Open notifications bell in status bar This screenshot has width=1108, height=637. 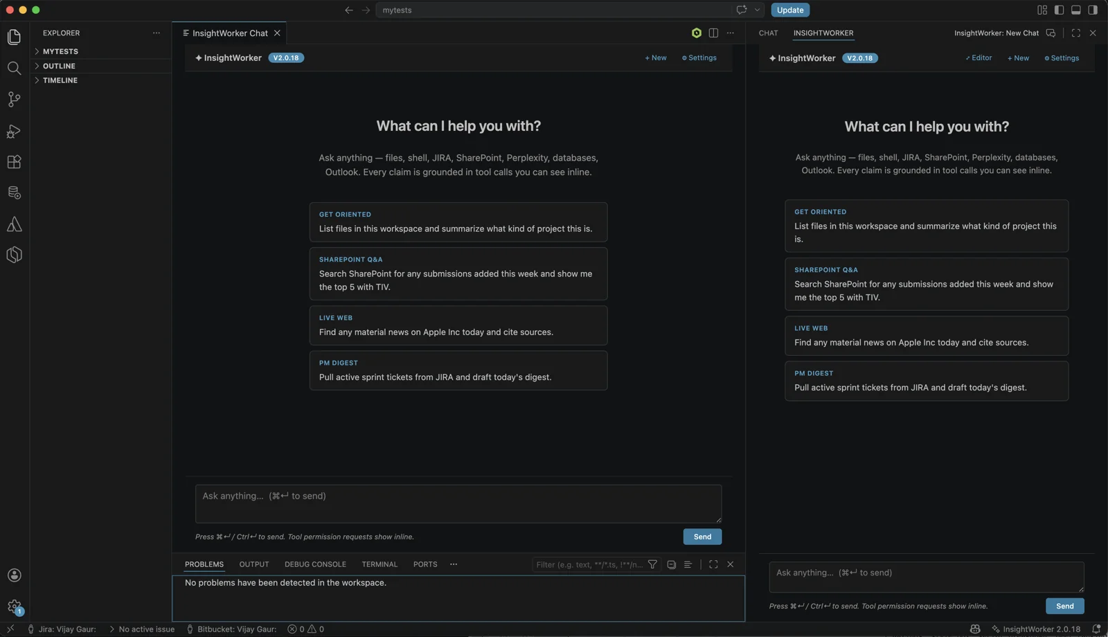[1096, 629]
